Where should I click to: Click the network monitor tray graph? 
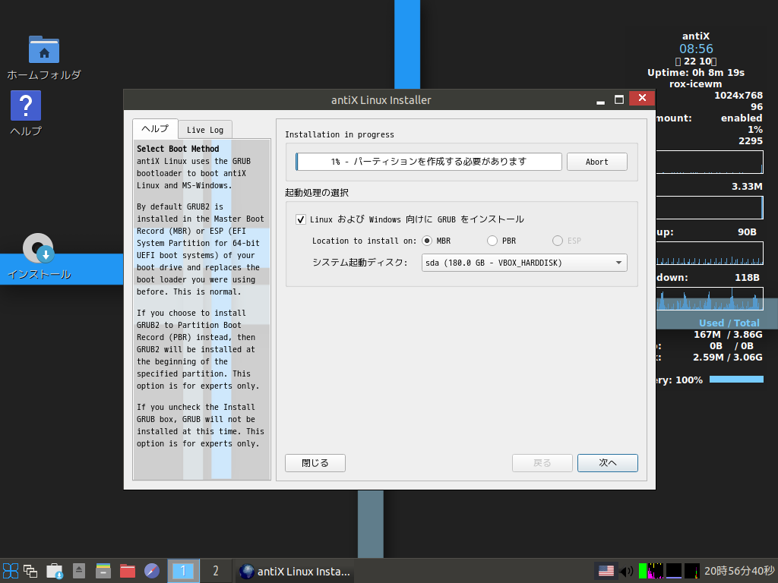(691, 571)
